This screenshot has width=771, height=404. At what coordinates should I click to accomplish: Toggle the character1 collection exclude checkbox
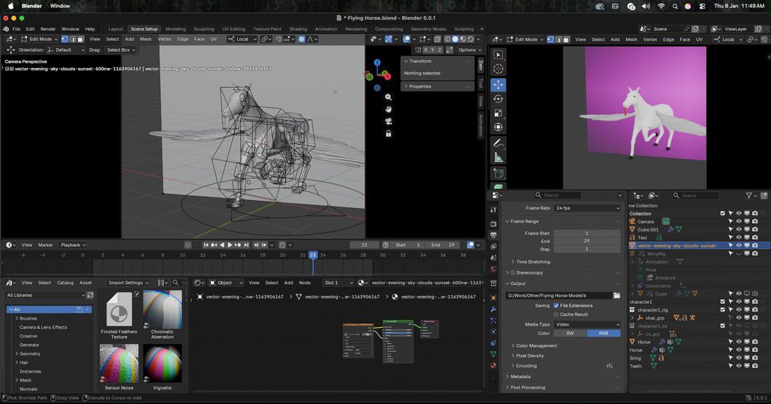(x=723, y=301)
